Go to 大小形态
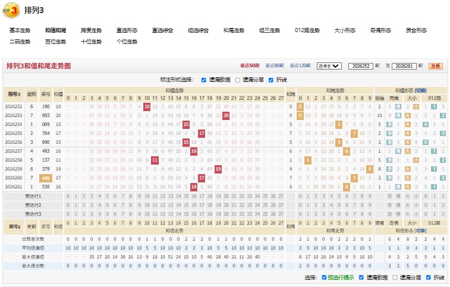The image size is (450, 287). (345, 30)
